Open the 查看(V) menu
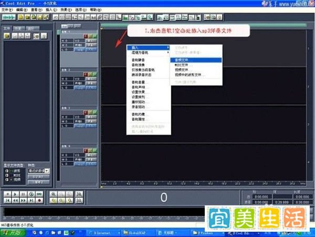Screen dimensions: 315x237 pos(36,9)
